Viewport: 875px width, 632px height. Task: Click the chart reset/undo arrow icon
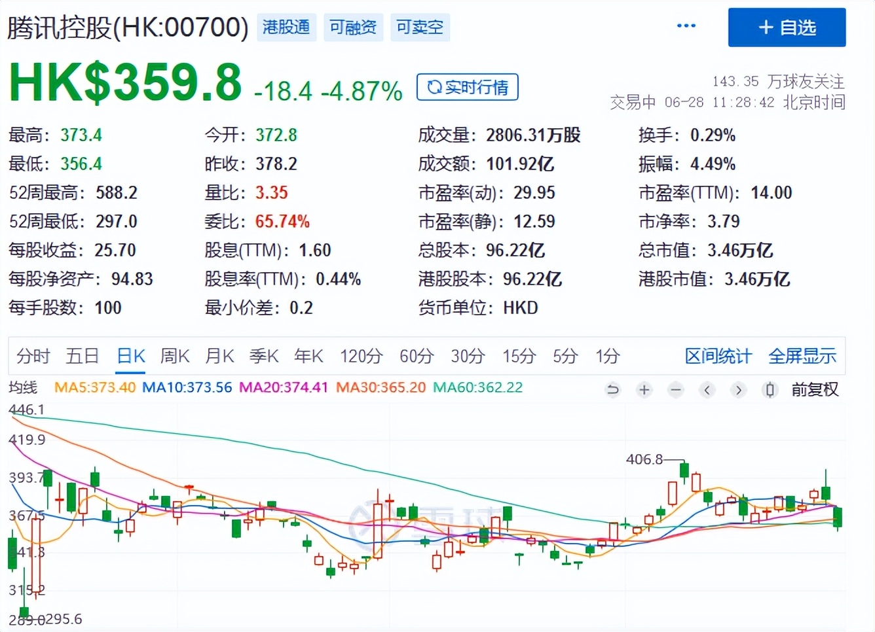pos(612,390)
